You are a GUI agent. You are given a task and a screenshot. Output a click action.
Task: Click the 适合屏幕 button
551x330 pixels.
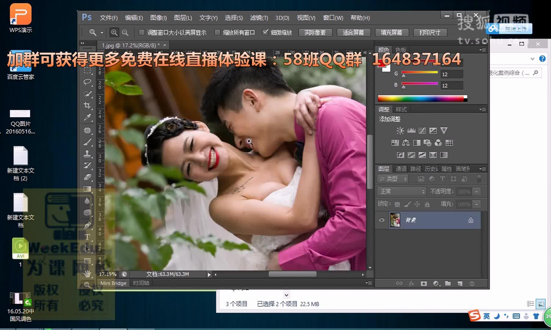coord(353,32)
